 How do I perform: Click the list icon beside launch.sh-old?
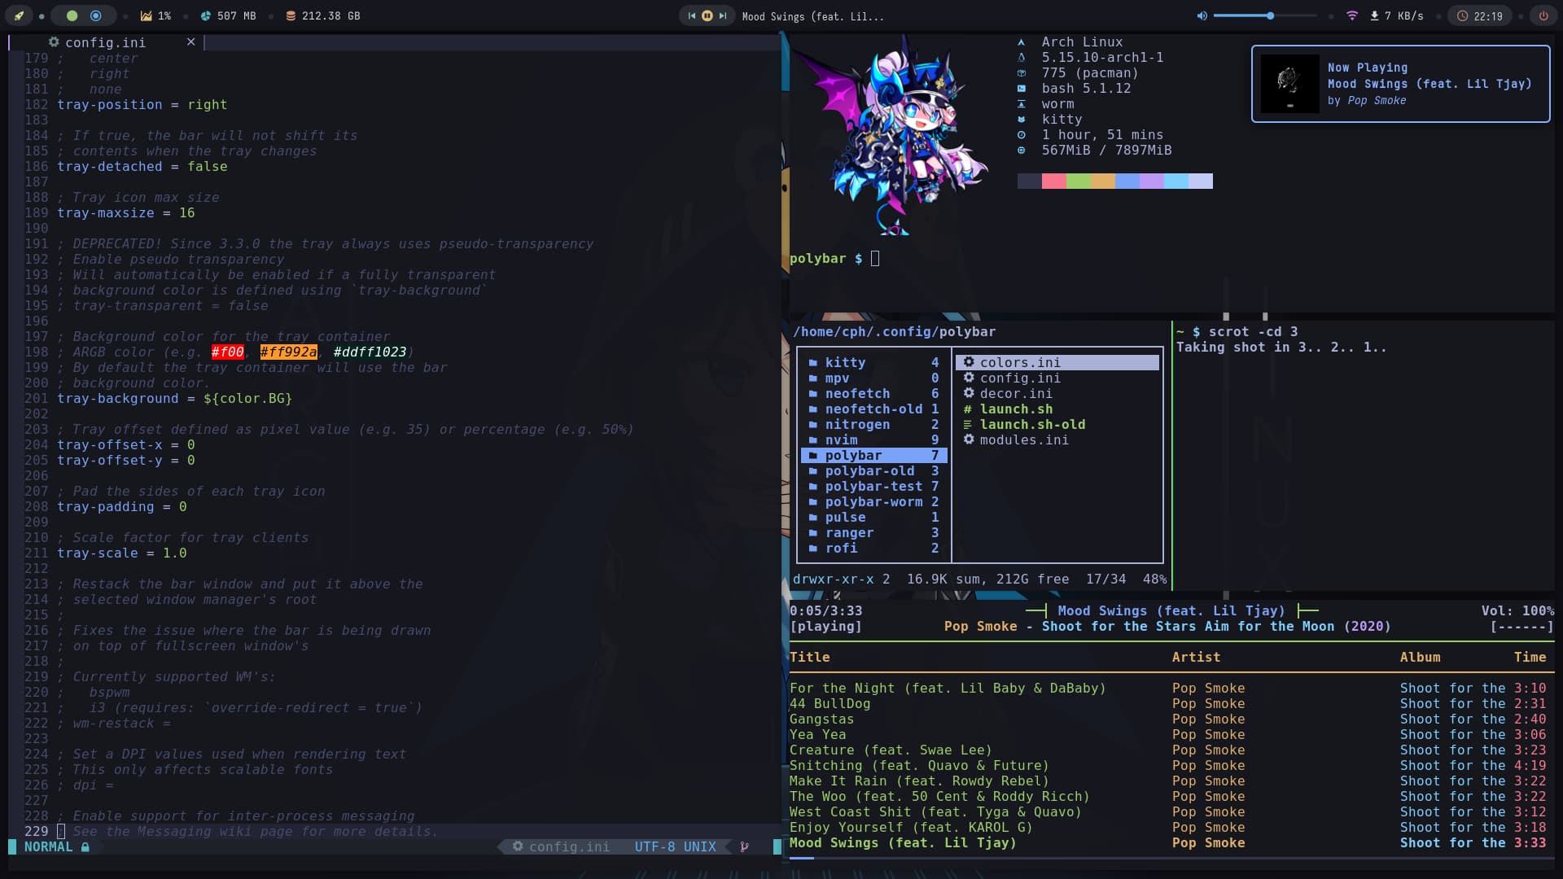[968, 424]
